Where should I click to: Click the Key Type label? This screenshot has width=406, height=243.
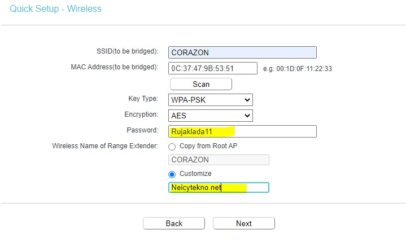(x=143, y=99)
